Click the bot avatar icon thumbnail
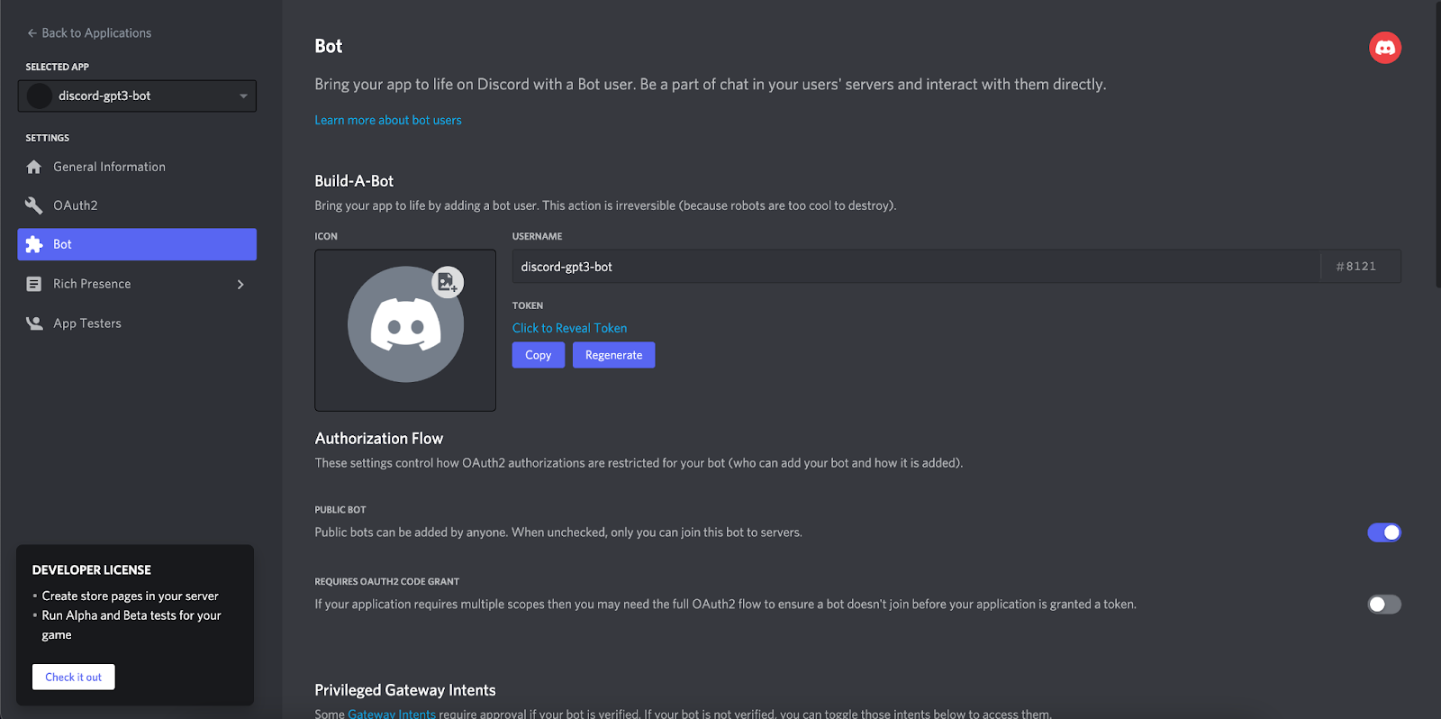This screenshot has height=719, width=1441. [405, 324]
